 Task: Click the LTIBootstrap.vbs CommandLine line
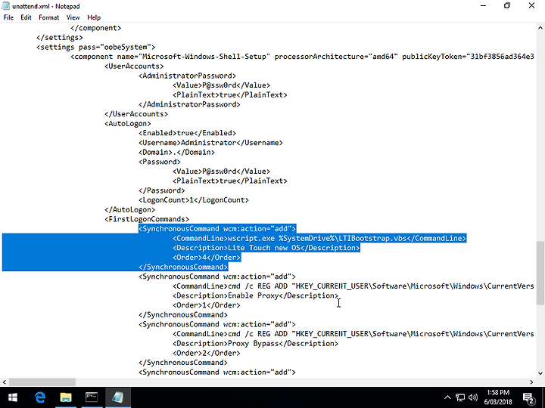pyautogui.click(x=319, y=238)
